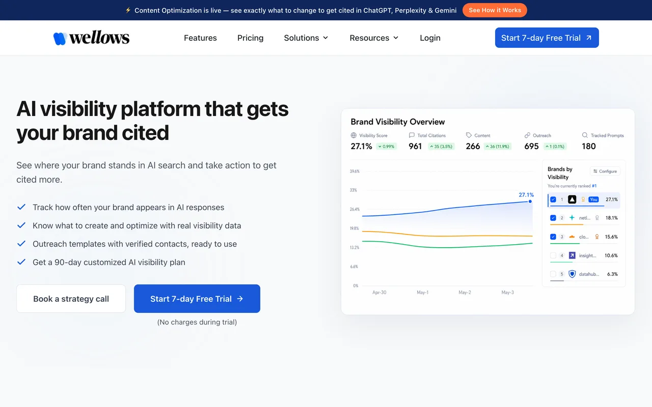Expand the Resources dropdown menu
The image size is (652, 407).
pyautogui.click(x=374, y=38)
